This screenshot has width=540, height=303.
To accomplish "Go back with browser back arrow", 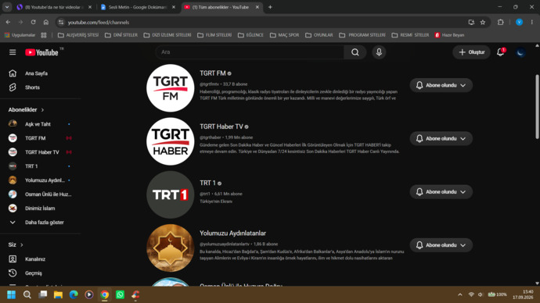I will (x=8, y=23).
